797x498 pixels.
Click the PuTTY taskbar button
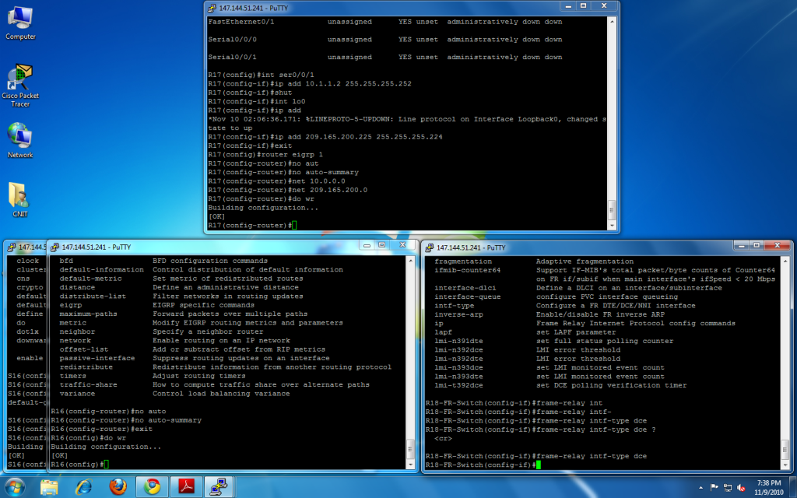[x=222, y=487]
